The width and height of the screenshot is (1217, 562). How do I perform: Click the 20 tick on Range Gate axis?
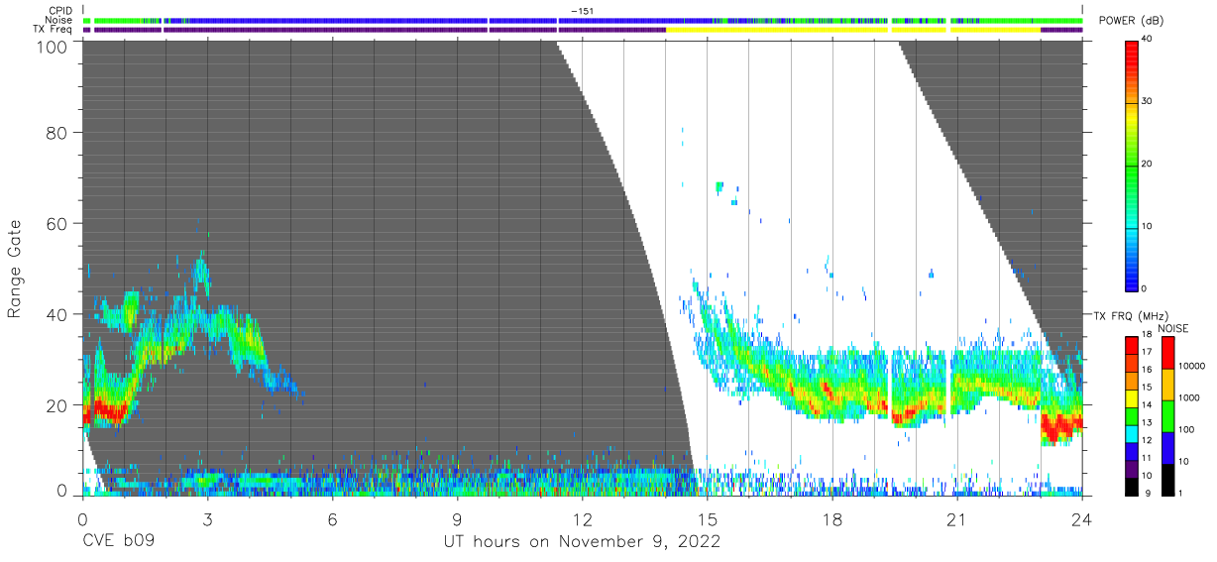point(56,405)
